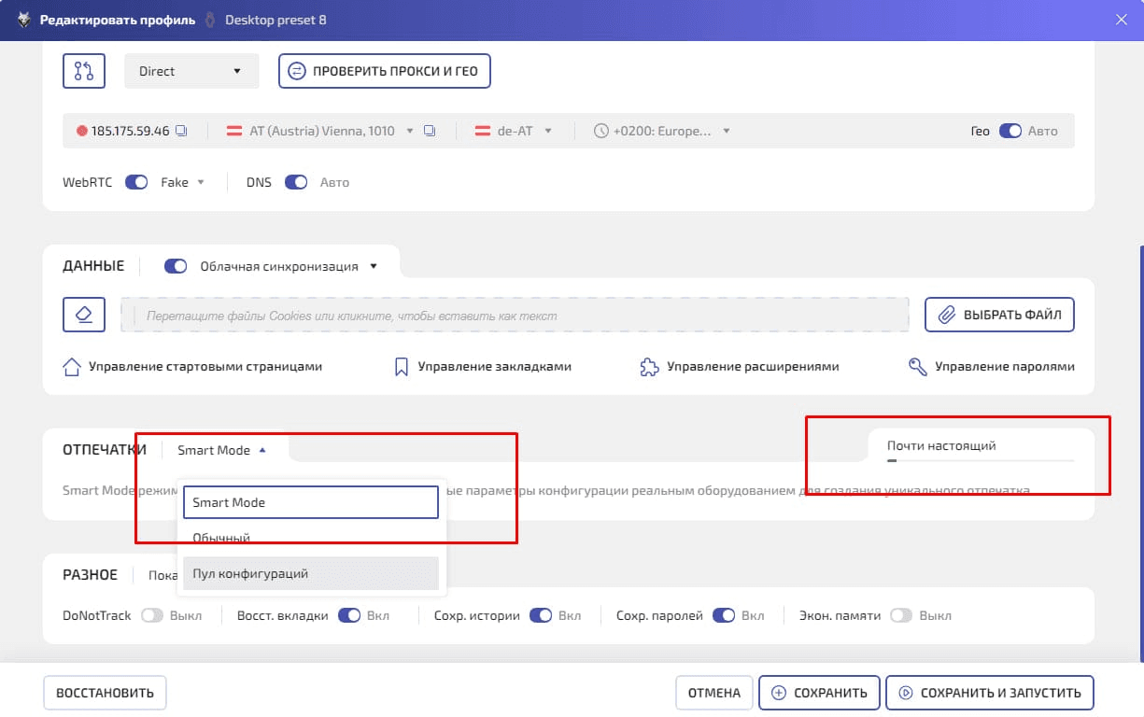This screenshot has width=1144, height=717.
Task: Click the home icon for start pages
Action: tap(71, 366)
